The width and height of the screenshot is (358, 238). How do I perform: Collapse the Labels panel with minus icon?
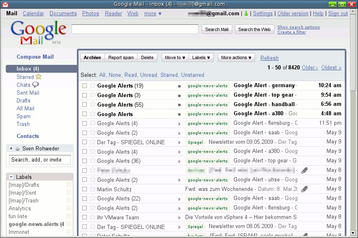[x=11, y=177]
